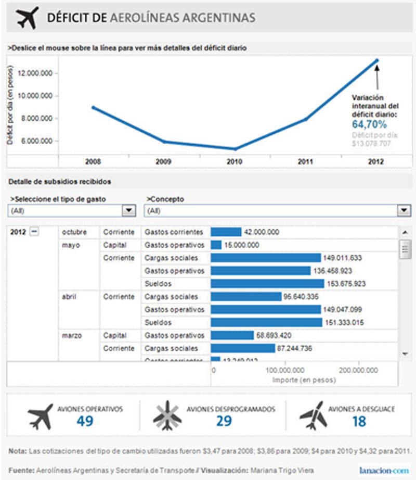Click the marzo Capital 58.693.420 bar
The image size is (416, 480).
point(232,335)
